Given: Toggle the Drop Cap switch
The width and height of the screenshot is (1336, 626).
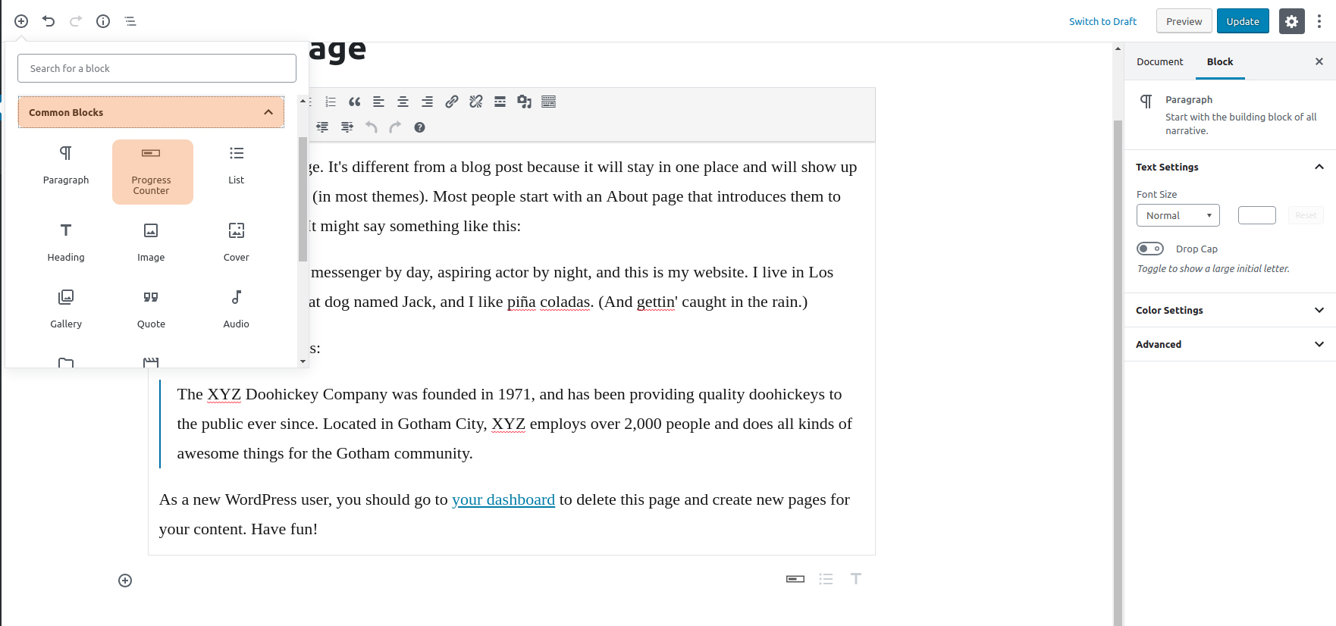Looking at the screenshot, I should pos(1150,249).
